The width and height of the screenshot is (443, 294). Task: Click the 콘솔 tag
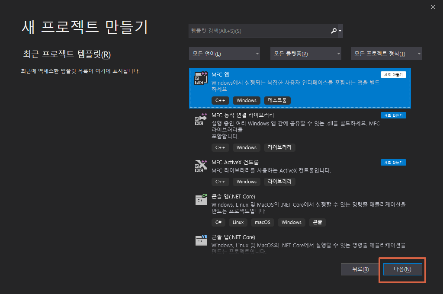pos(318,222)
